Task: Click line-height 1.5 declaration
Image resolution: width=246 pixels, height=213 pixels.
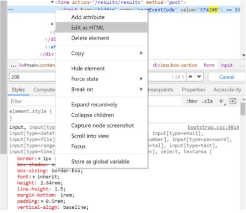Action: [41, 189]
